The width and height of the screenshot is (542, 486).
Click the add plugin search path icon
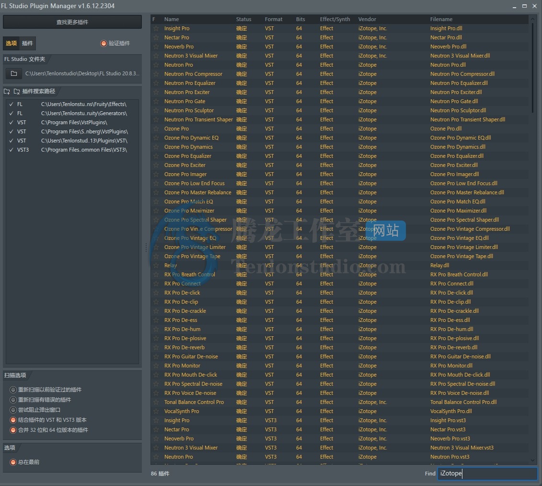[x=7, y=91]
